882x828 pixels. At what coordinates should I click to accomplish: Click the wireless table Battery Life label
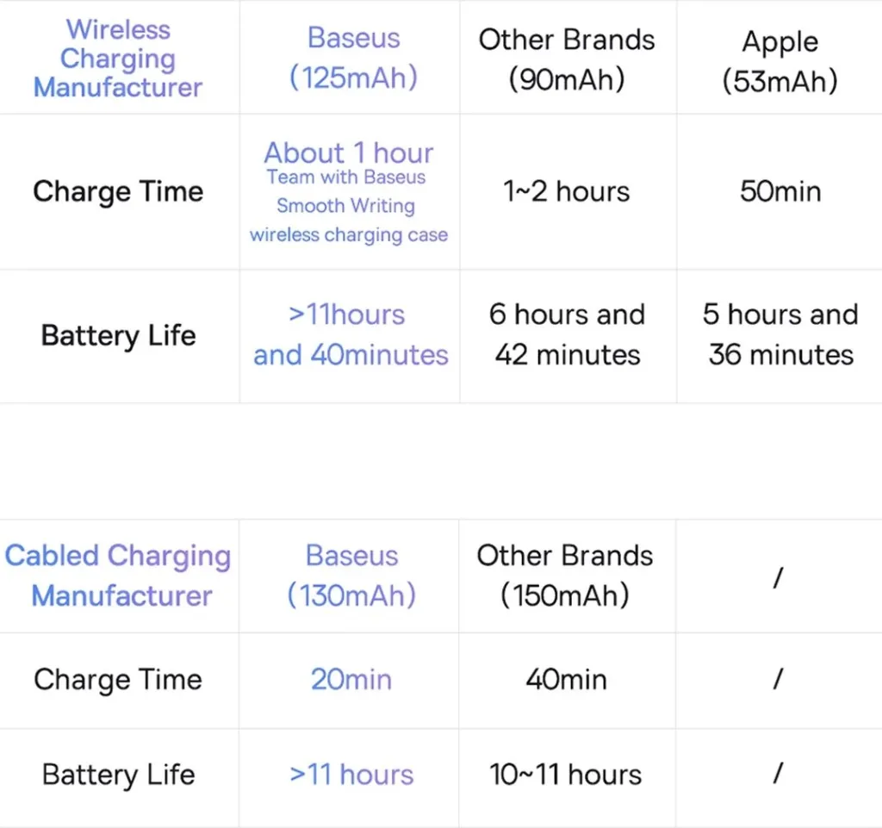point(119,336)
